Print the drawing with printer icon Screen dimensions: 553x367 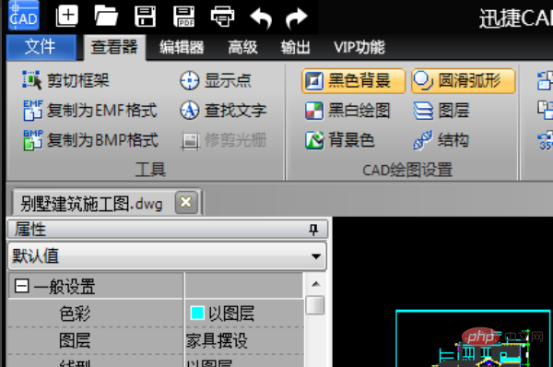(222, 17)
